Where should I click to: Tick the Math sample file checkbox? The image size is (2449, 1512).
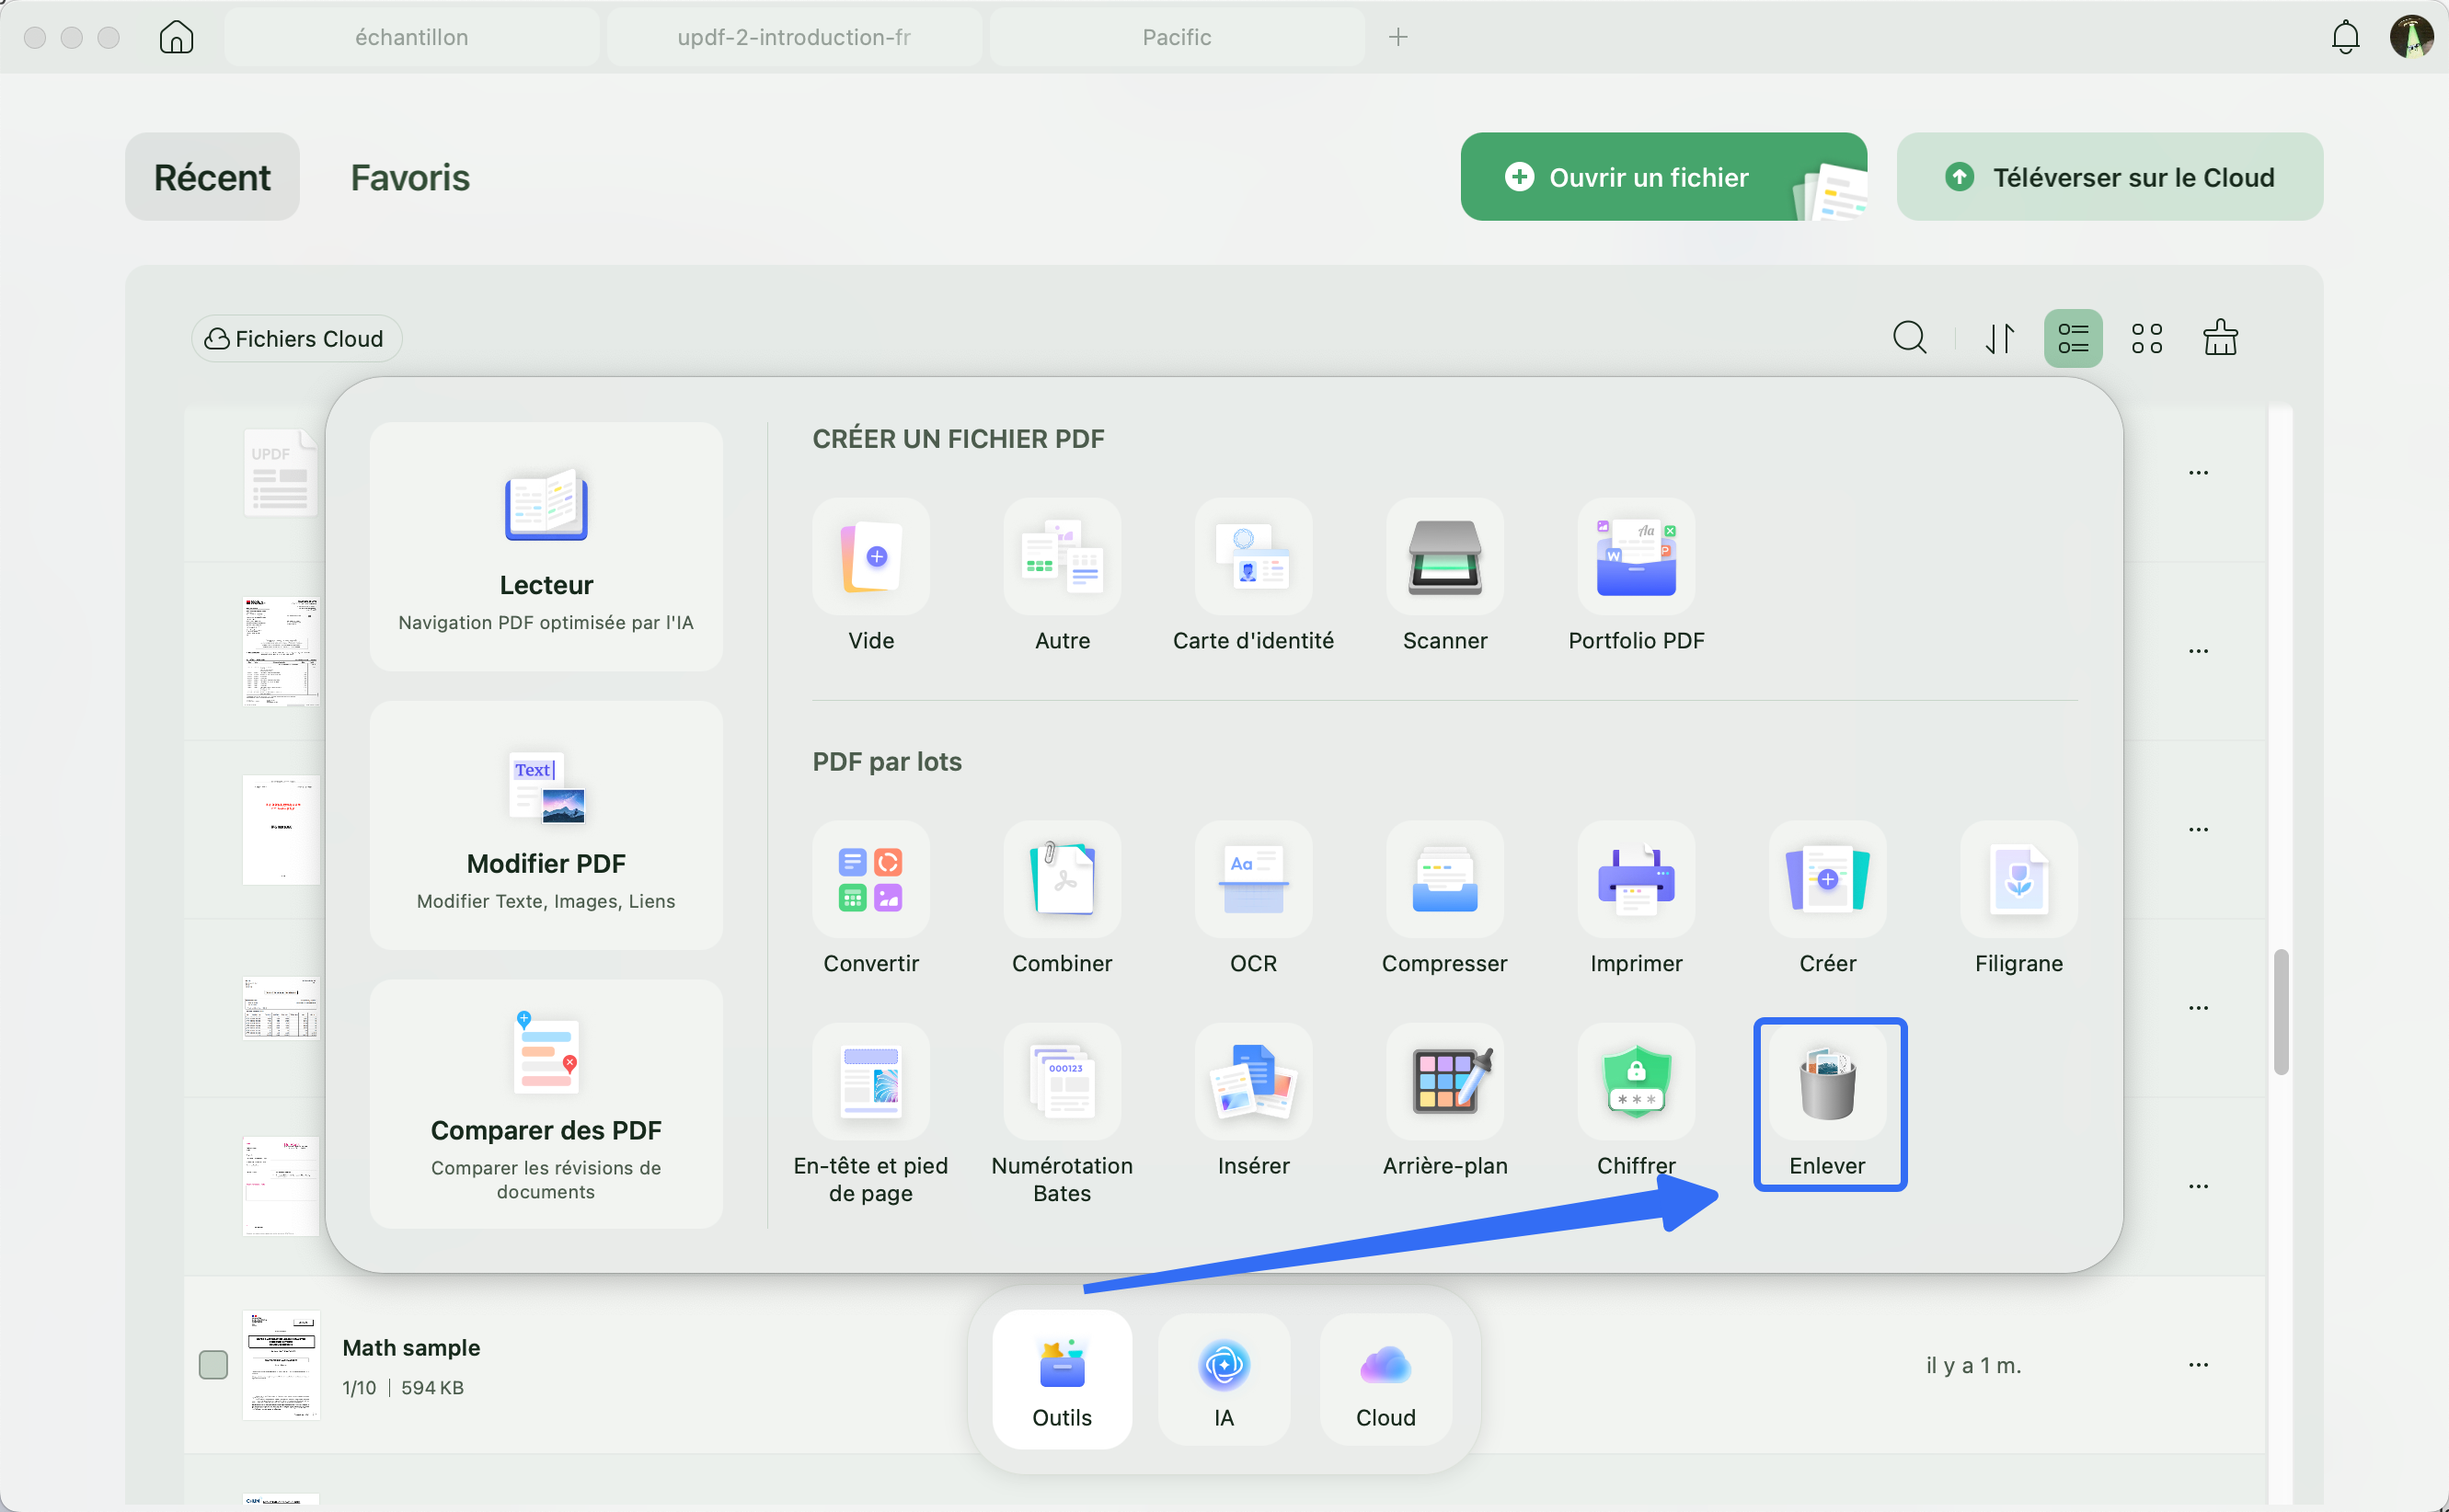point(213,1364)
